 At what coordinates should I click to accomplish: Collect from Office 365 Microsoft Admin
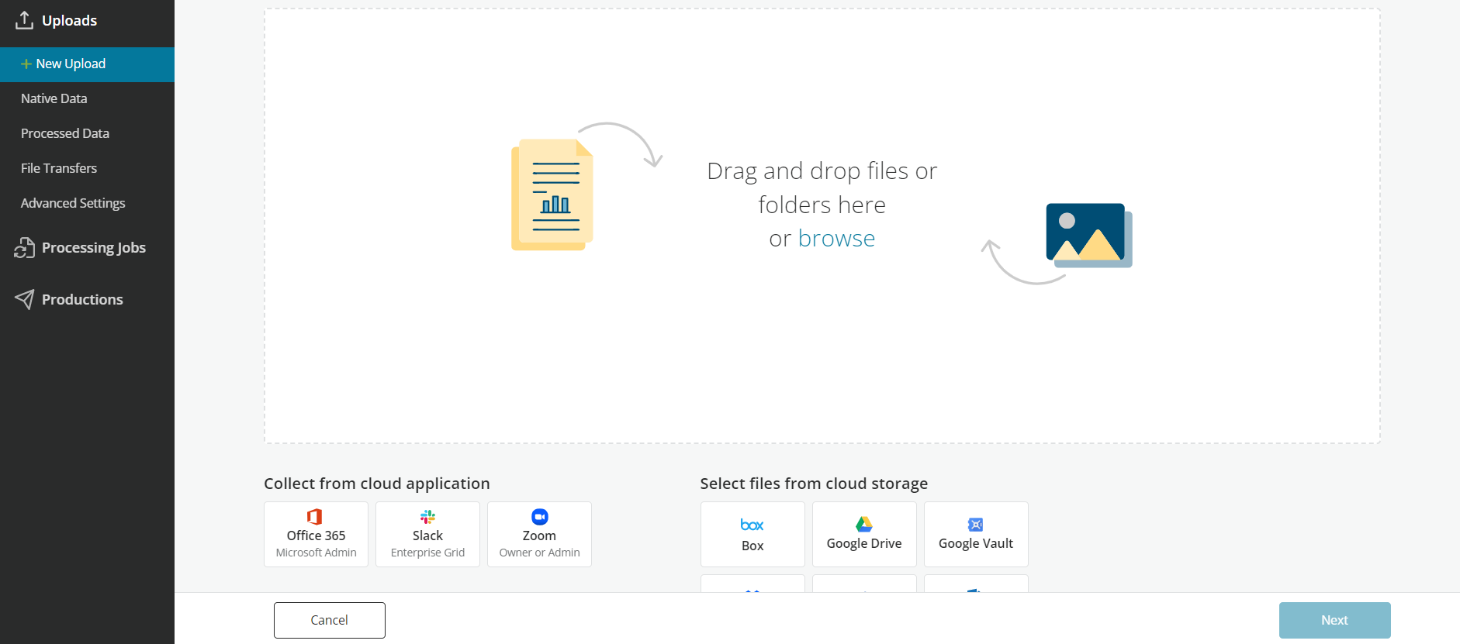[x=316, y=535]
